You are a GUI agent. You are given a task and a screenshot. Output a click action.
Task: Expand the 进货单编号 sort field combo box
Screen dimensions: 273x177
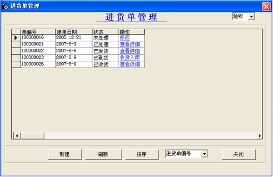point(205,154)
